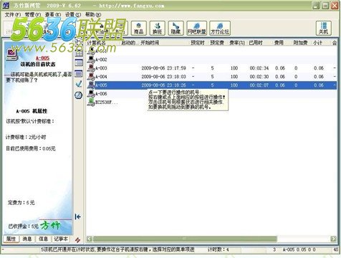Switch to the 记事本 tab

point(61,239)
